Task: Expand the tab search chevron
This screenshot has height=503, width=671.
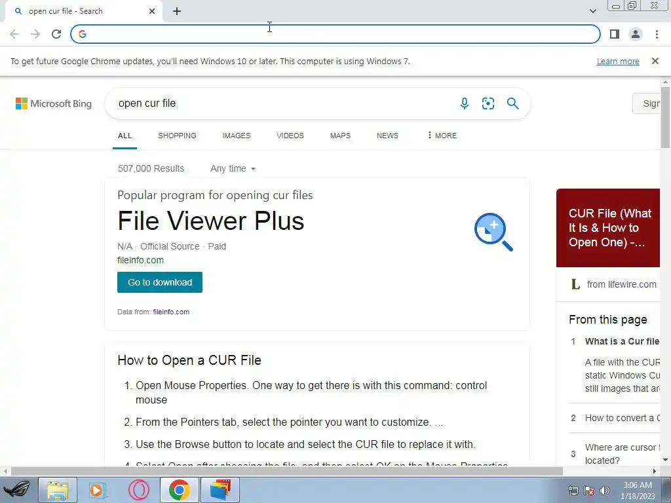Action: click(x=592, y=11)
